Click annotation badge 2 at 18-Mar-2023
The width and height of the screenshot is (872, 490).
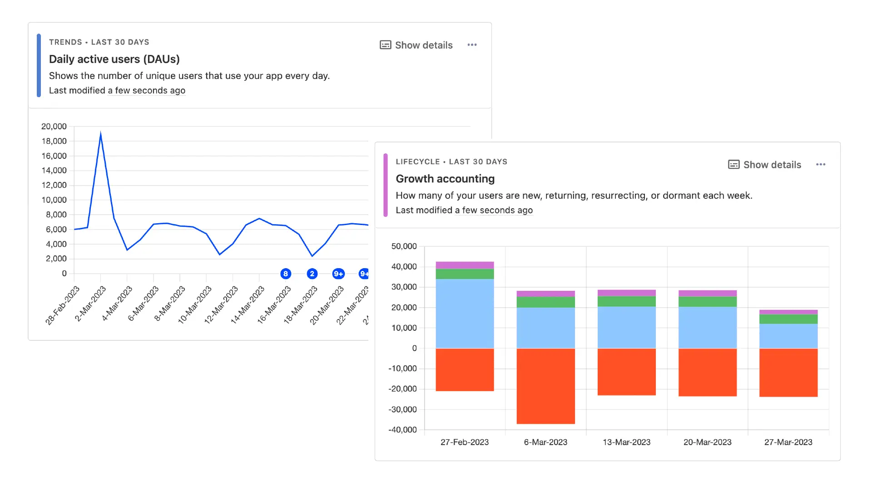(312, 274)
